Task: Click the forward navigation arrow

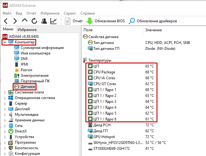Action: click(x=15, y=21)
